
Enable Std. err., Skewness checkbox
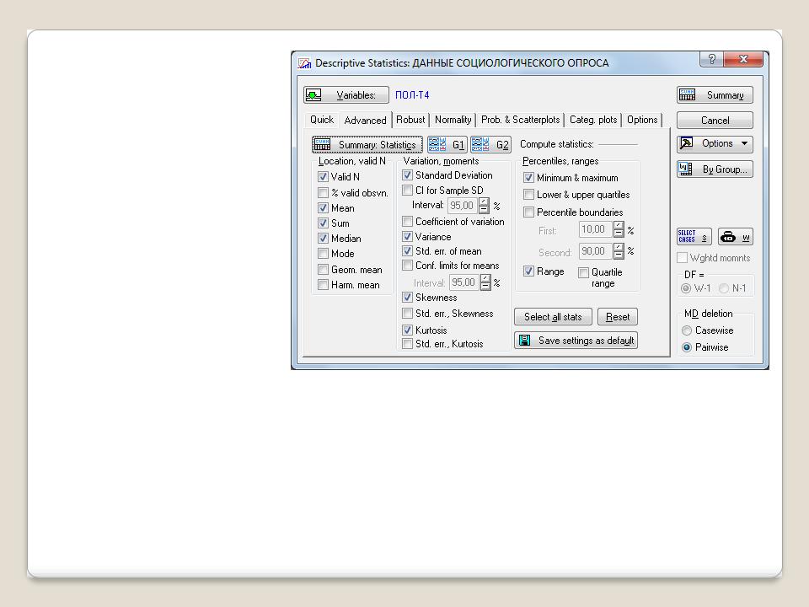click(408, 314)
